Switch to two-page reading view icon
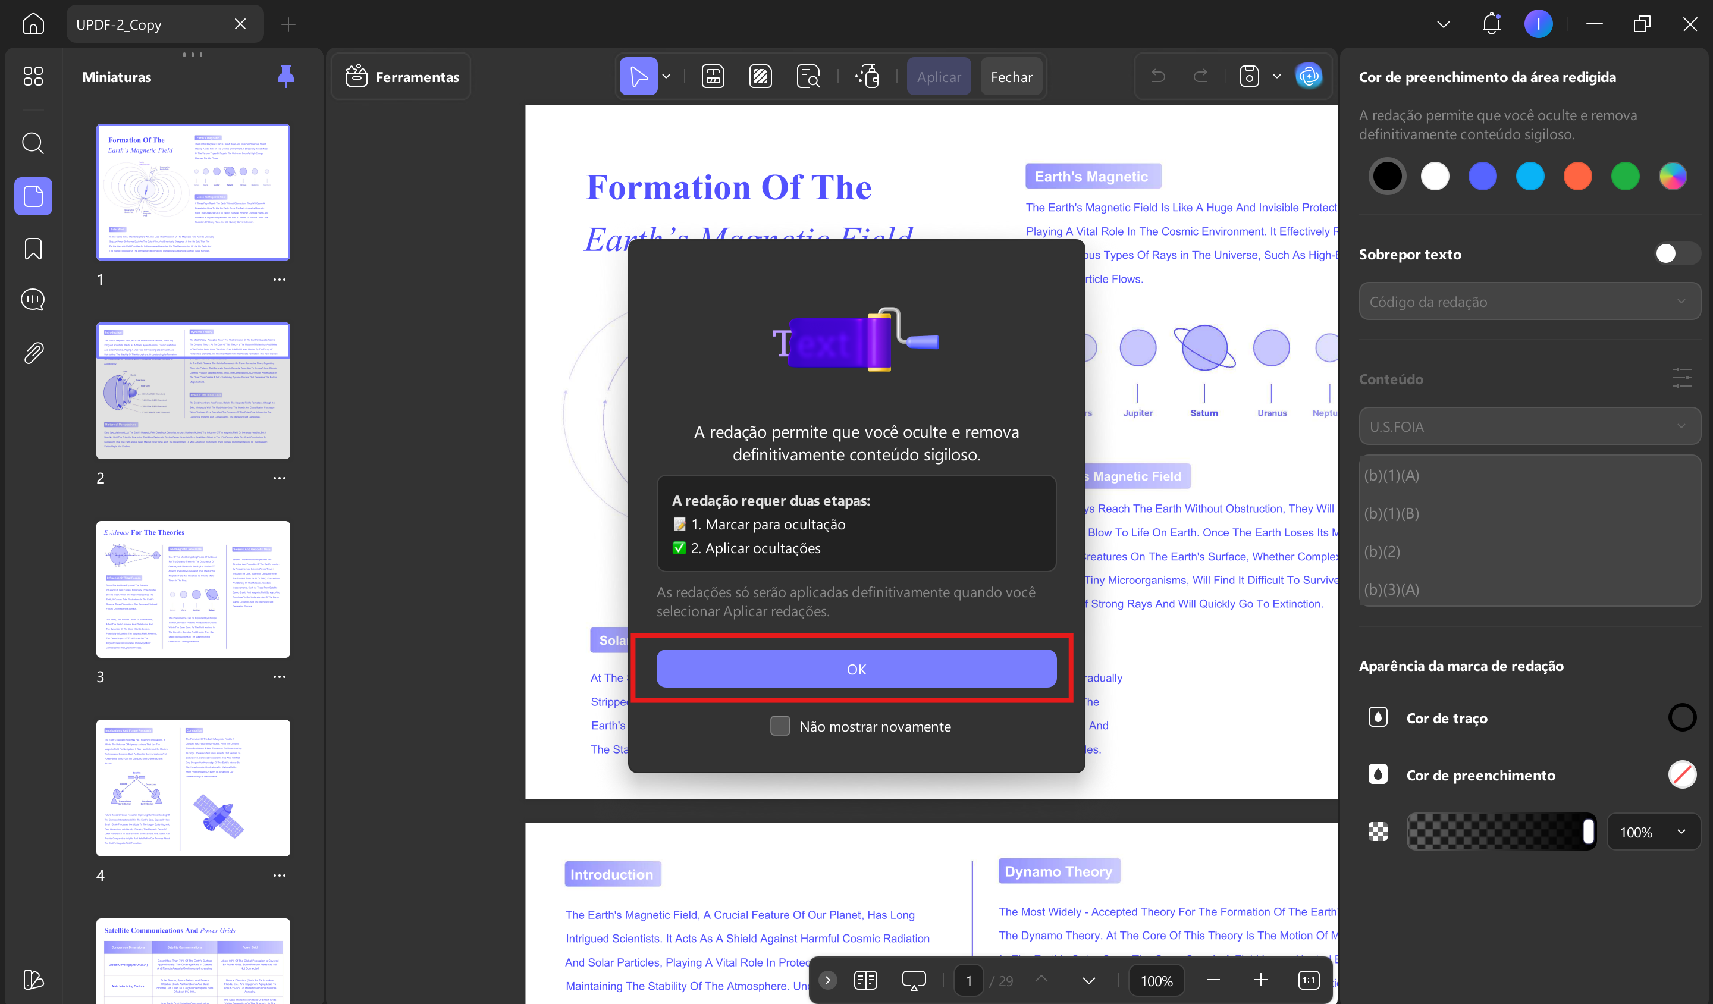The height and width of the screenshot is (1004, 1713). (x=865, y=980)
